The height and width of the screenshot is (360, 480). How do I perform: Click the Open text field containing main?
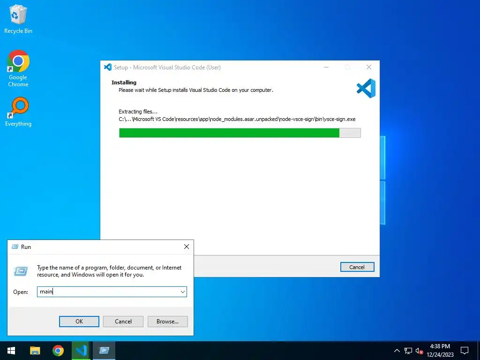pyautogui.click(x=112, y=292)
